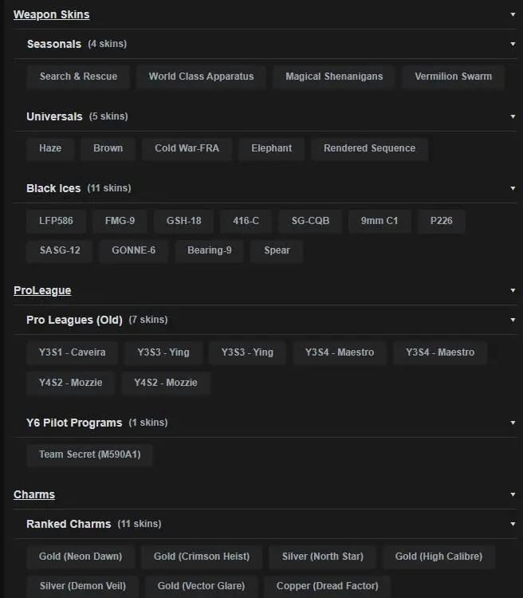Collapse the Black Ices category arrow
Viewport: 523px width, 598px height.
coord(513,188)
